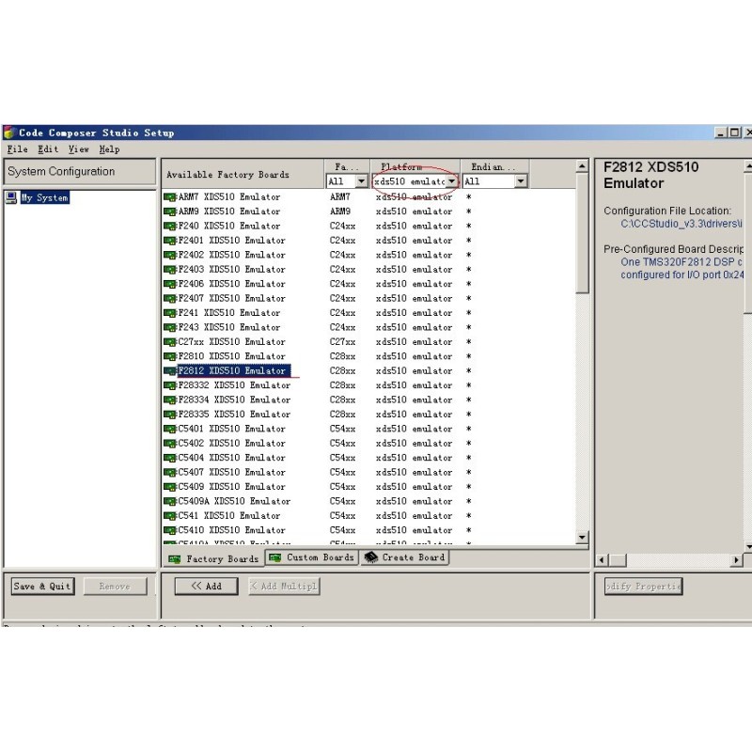The width and height of the screenshot is (752, 752).
Task: Minimize the Code Composer Studio Setup window
Action: pos(720,133)
